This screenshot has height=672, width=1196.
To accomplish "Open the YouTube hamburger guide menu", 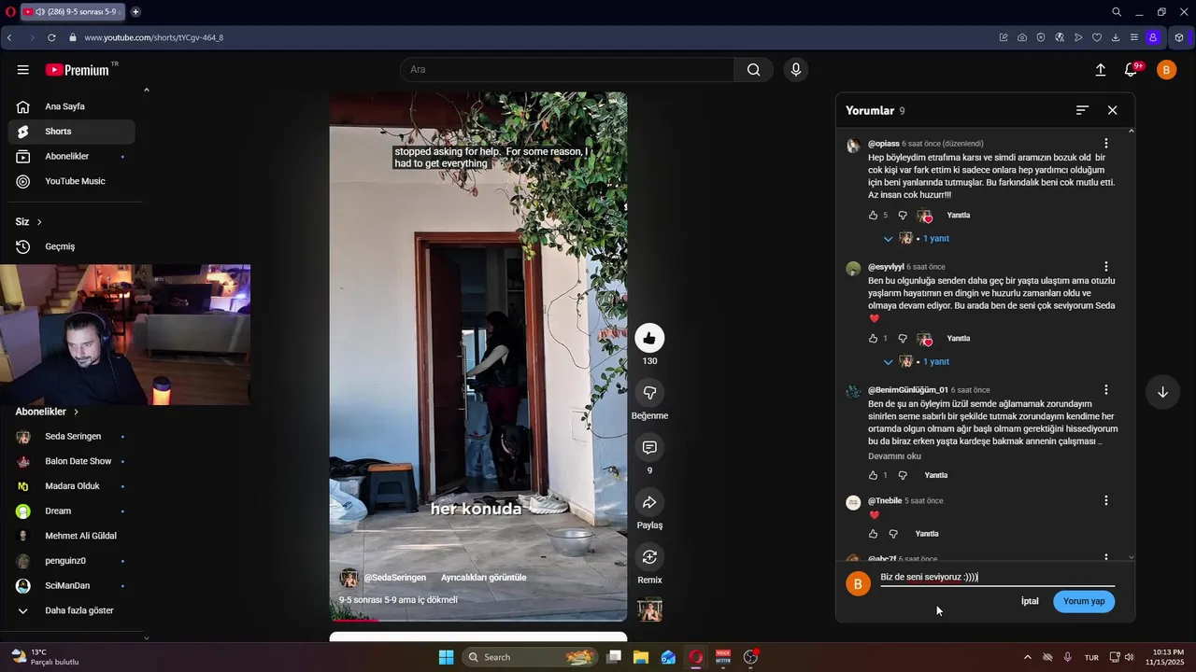I will tap(22, 70).
